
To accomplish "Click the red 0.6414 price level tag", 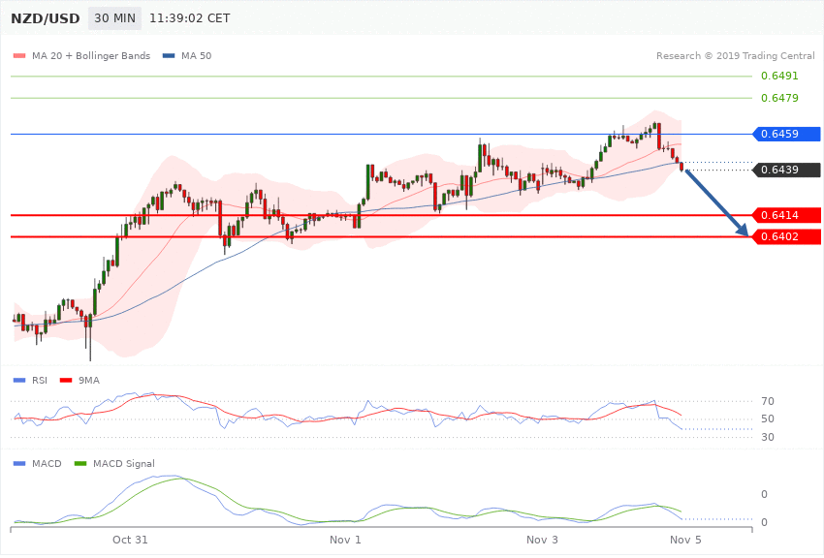I will coord(785,215).
